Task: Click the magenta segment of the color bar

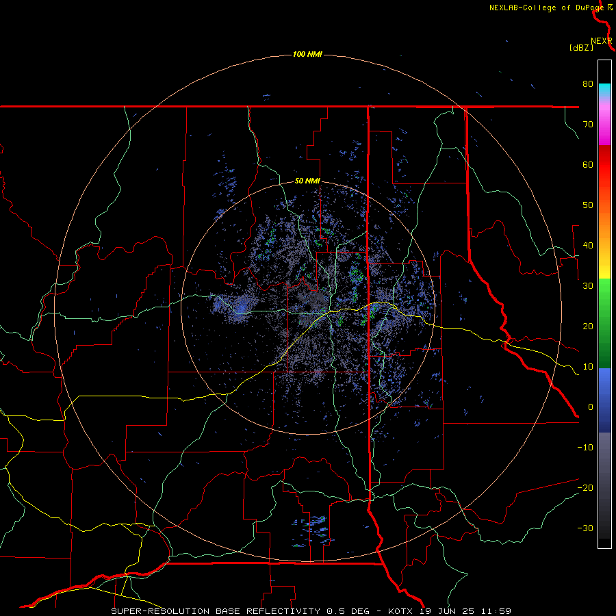Action: 604,126
